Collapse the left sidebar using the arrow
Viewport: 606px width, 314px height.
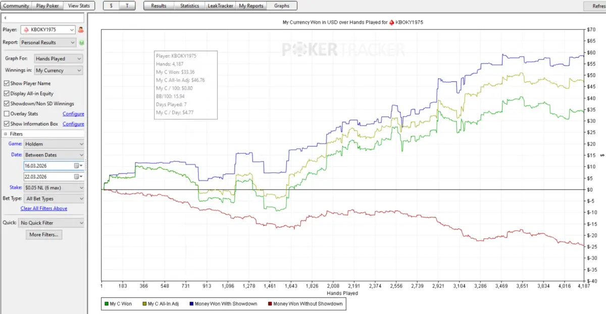pos(5,18)
